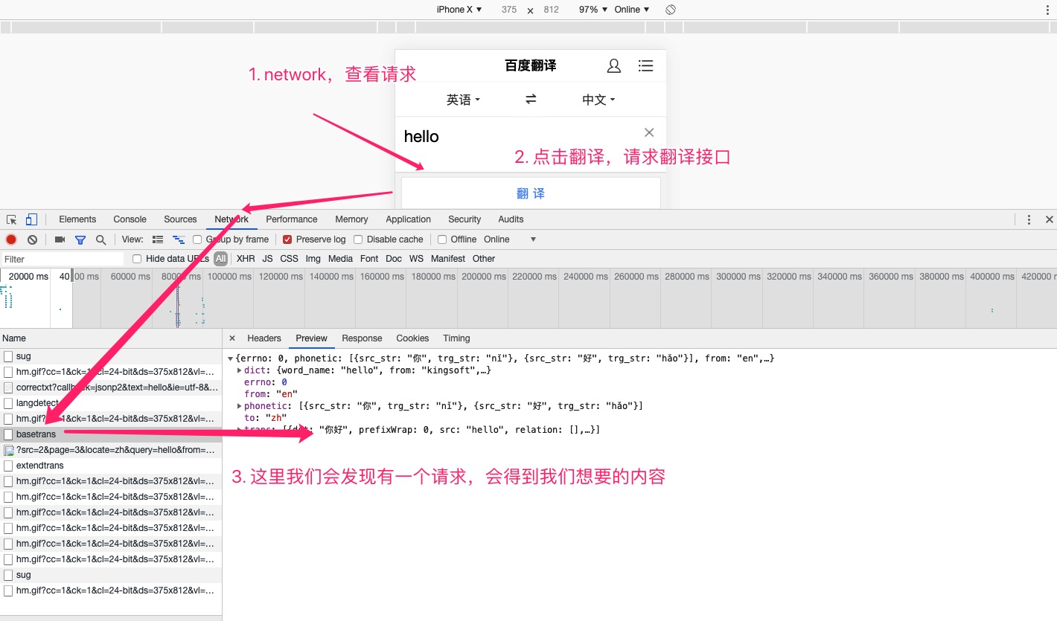Click the 375 device width field
Viewport: 1057px width, 621px height.
(x=509, y=10)
